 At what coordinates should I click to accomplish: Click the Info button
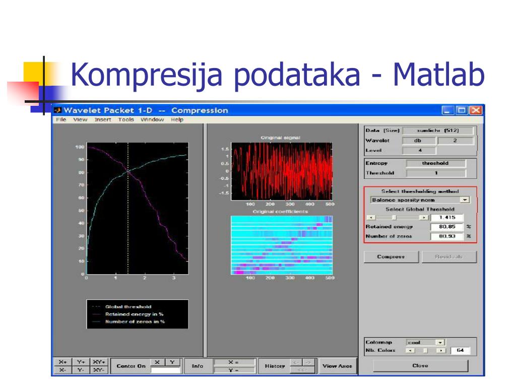pos(198,366)
